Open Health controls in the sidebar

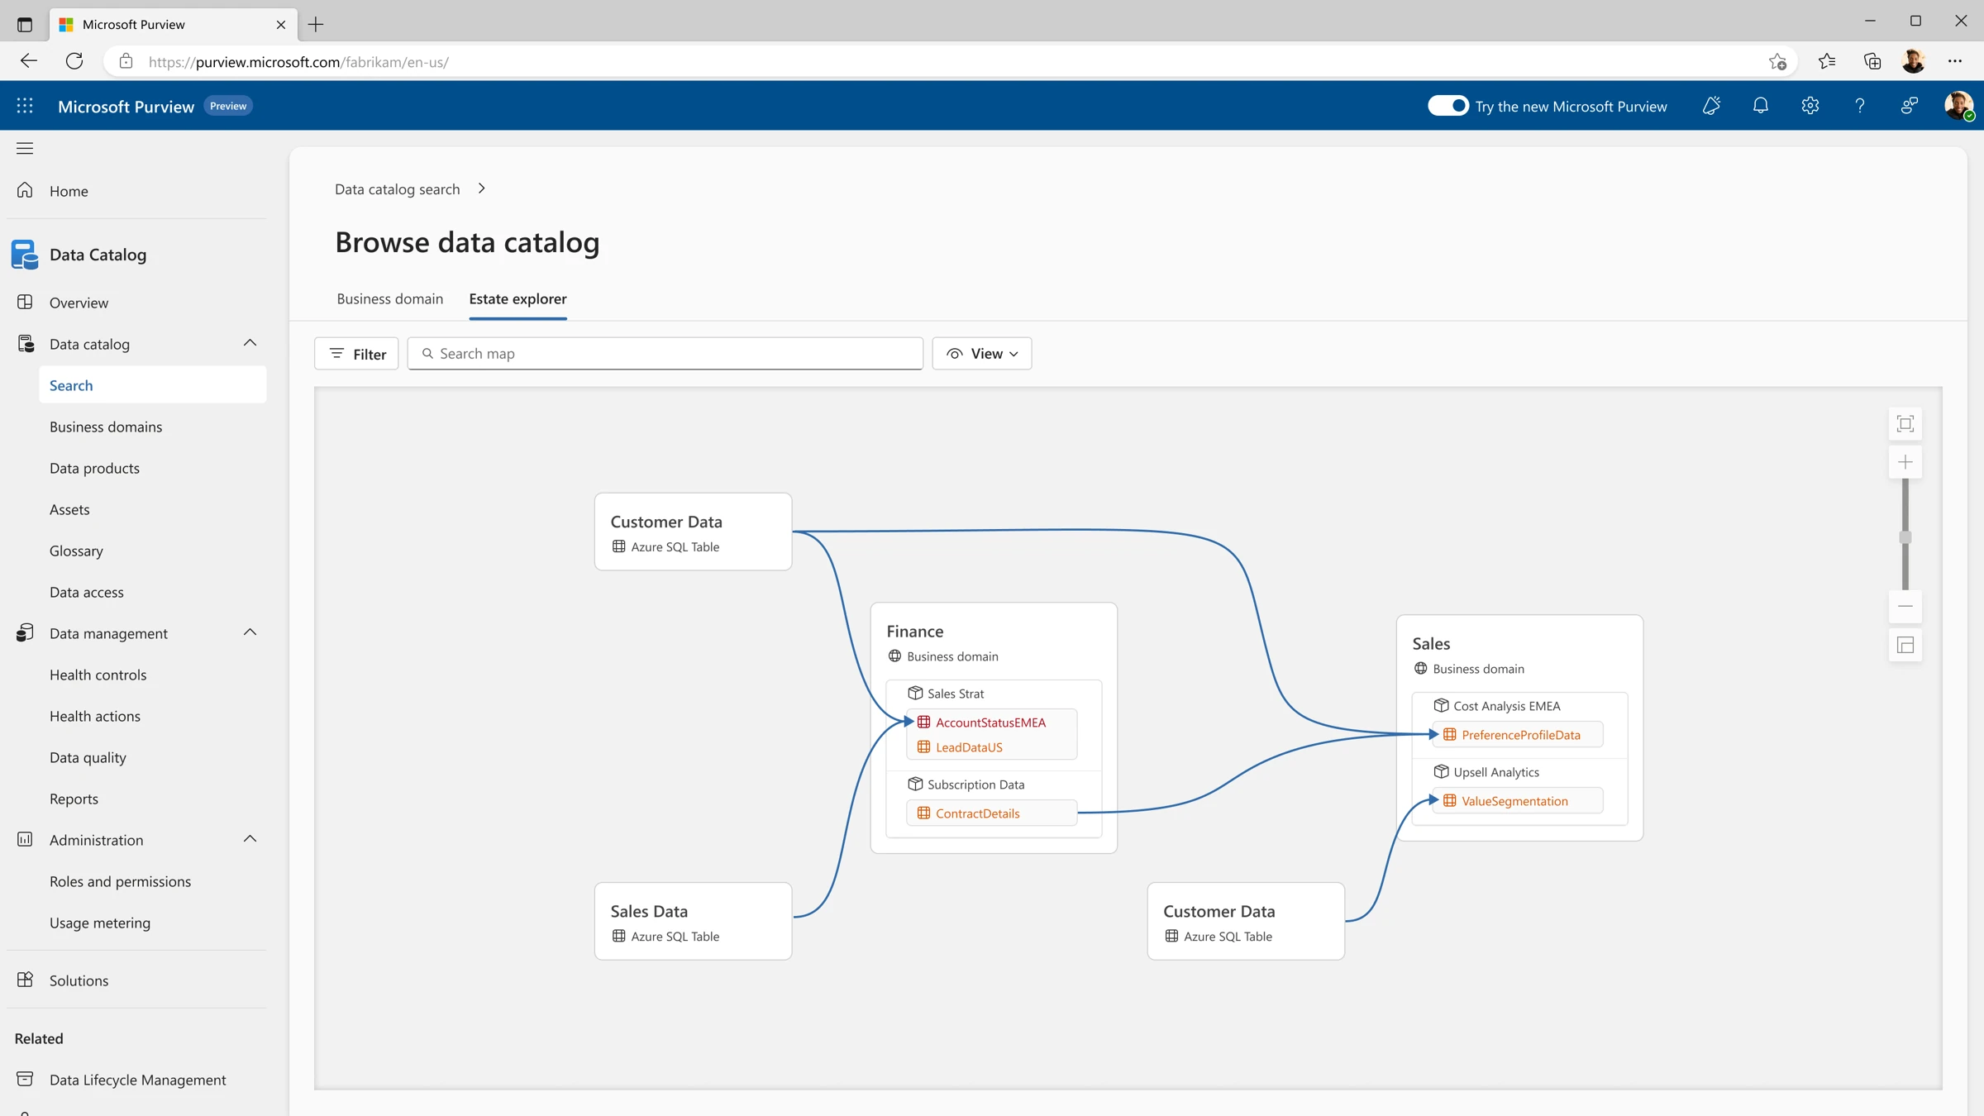pos(98,675)
